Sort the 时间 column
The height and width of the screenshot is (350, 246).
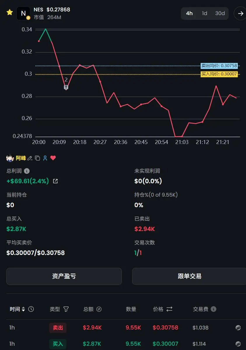coord(23,309)
